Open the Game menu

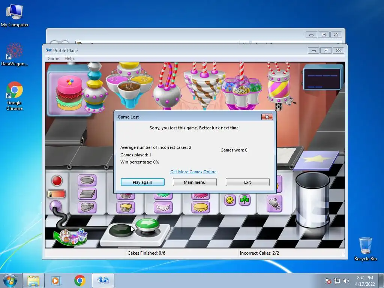click(53, 58)
